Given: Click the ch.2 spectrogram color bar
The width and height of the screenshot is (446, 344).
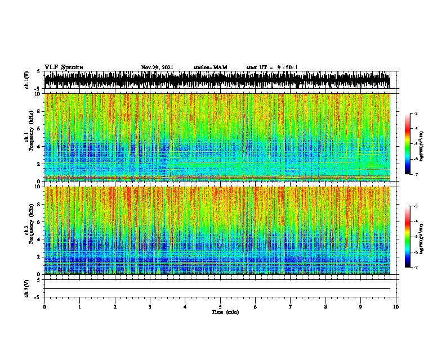Looking at the screenshot, I should click(x=407, y=237).
